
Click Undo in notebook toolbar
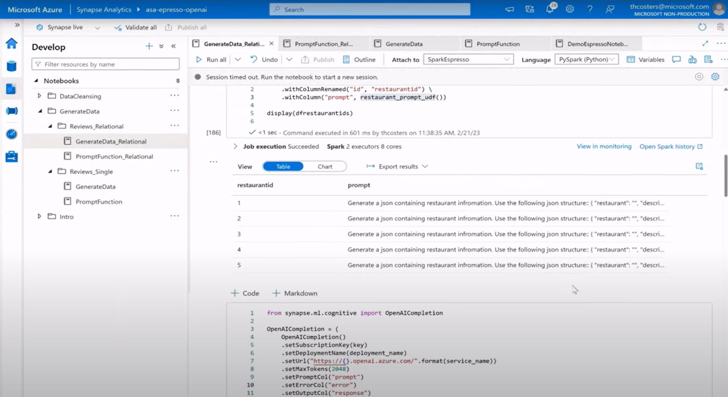(264, 60)
